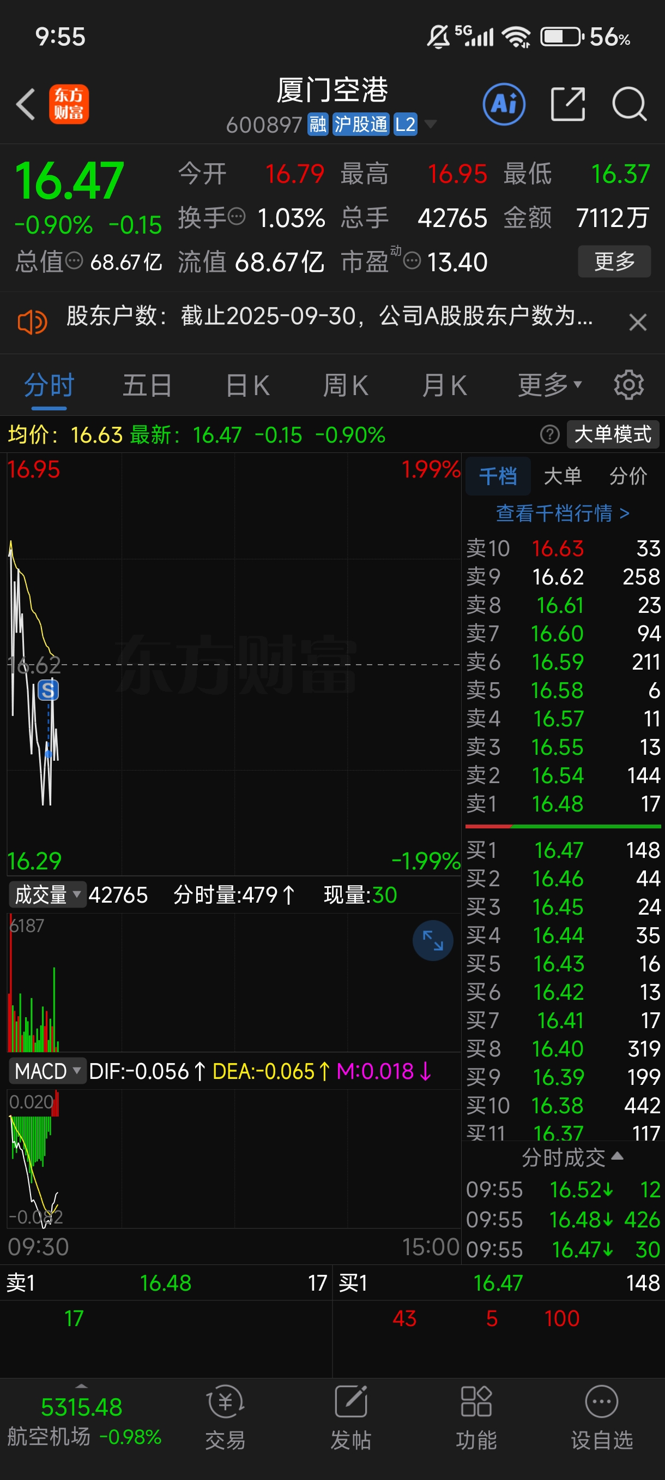Screen dimensions: 665x1480
Task: Select the 大单 tab
Action: (x=563, y=476)
